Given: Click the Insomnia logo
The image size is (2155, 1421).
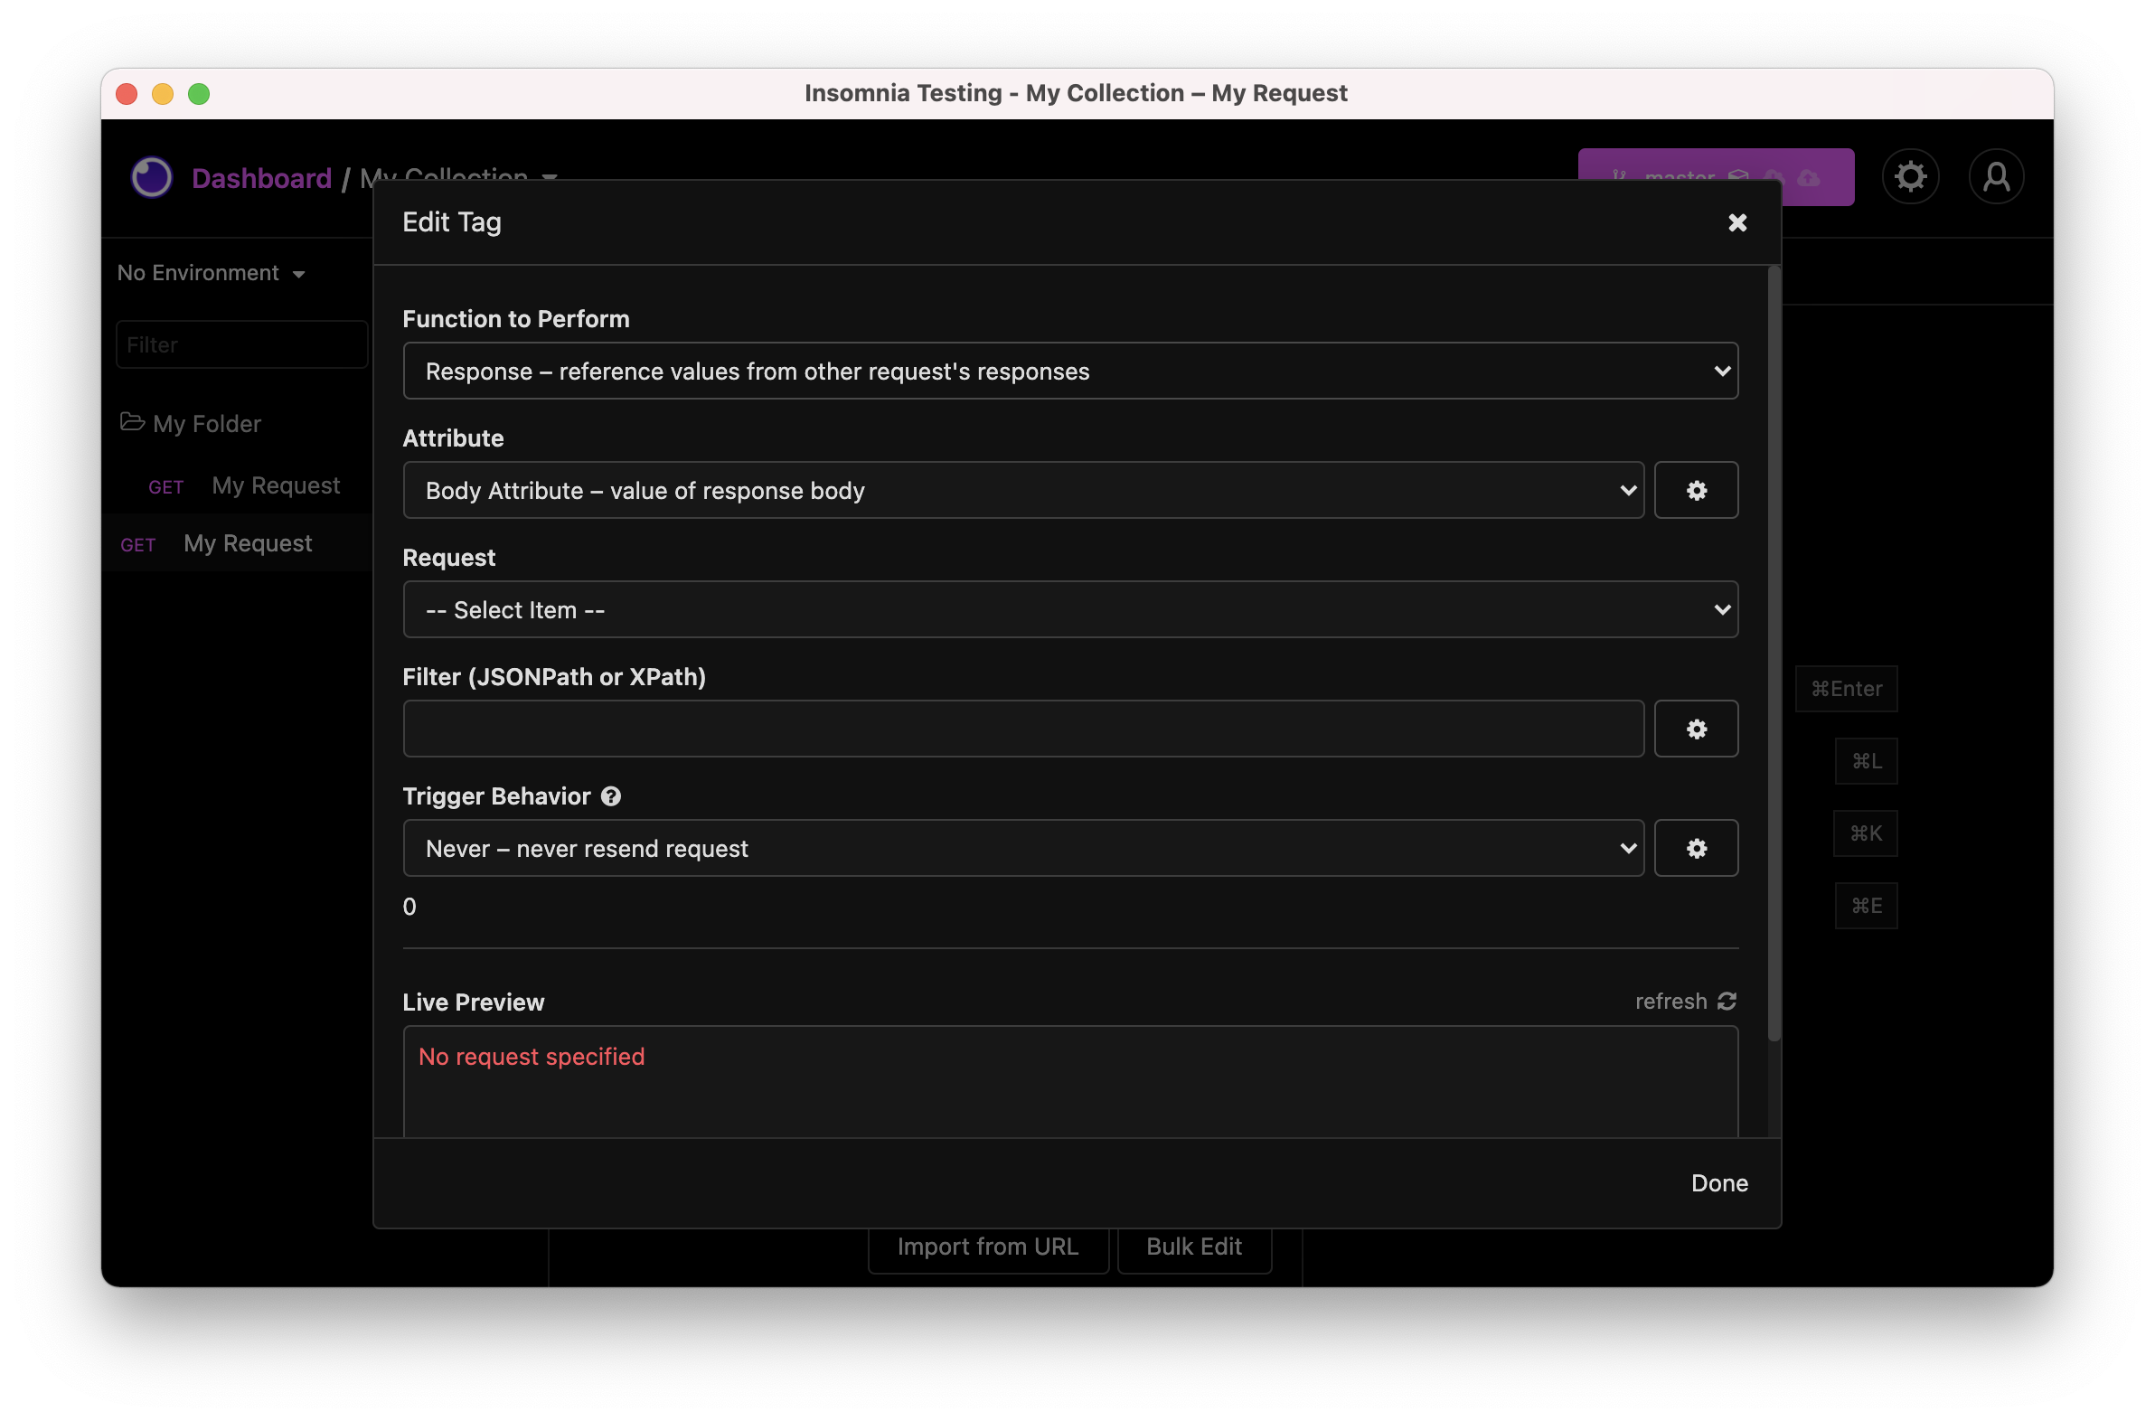Looking at the screenshot, I should coord(151,176).
